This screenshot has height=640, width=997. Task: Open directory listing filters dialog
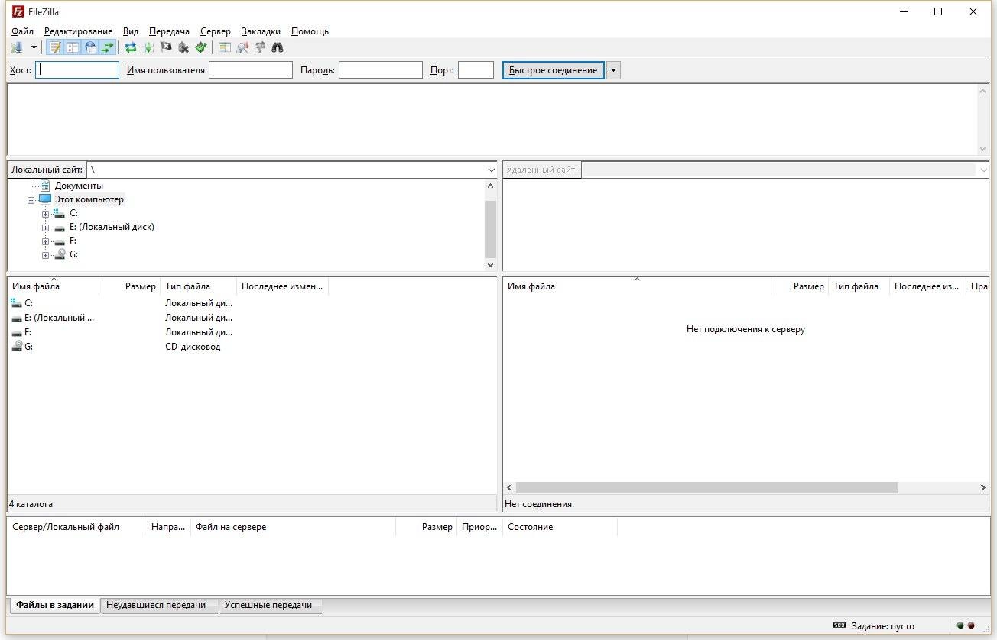224,47
